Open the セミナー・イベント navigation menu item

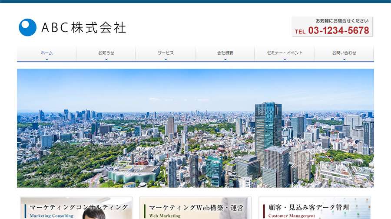pos(285,53)
